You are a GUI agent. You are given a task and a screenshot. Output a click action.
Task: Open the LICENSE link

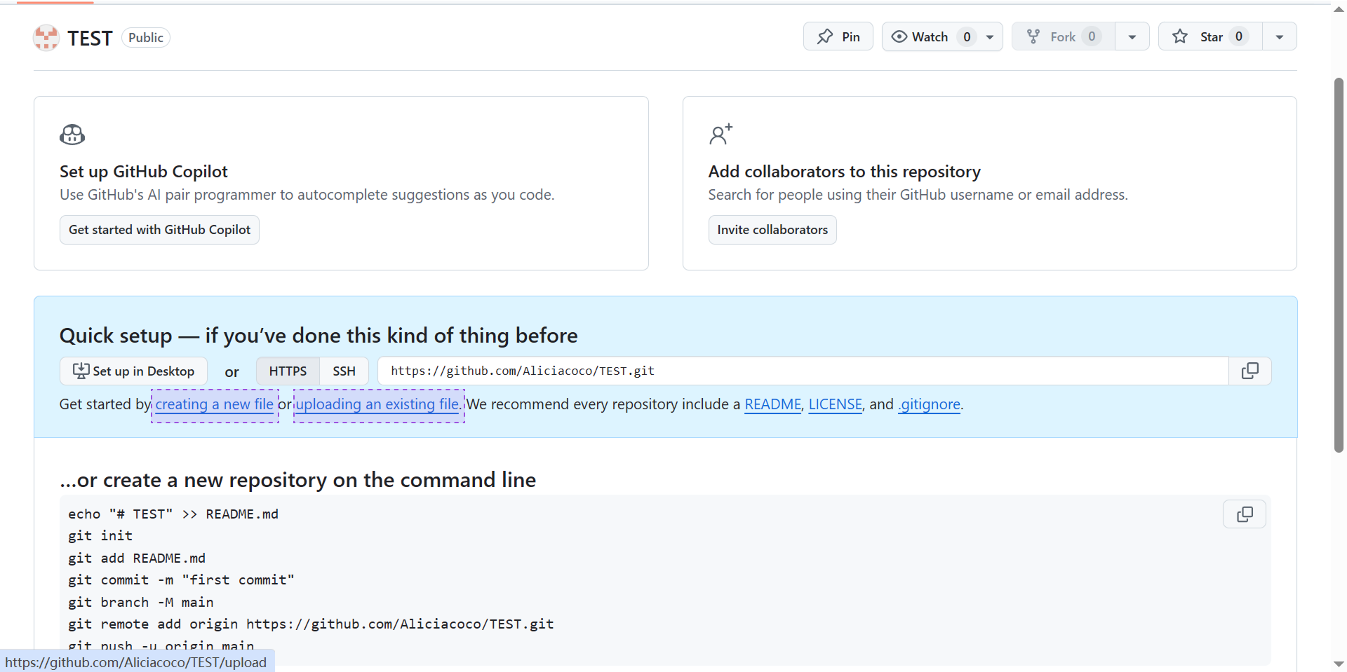835,404
